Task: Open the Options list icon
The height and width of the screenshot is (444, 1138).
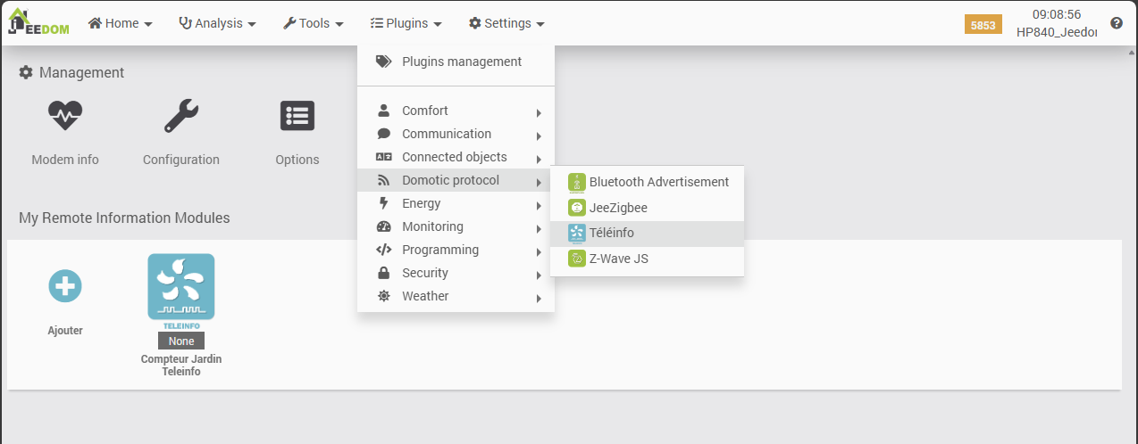Action: coord(297,117)
